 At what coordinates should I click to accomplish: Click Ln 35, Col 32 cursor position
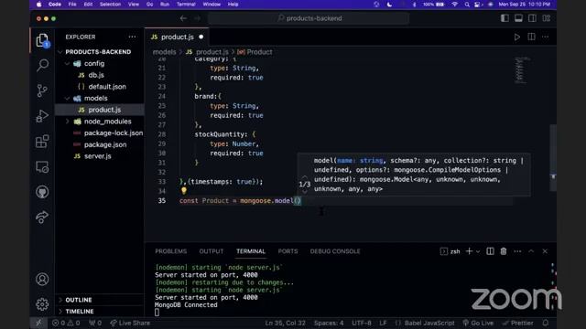285,323
